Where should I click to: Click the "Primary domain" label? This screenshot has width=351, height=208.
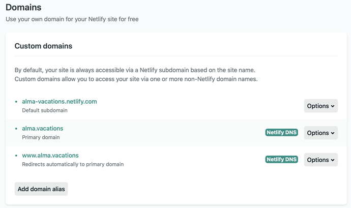tap(41, 137)
